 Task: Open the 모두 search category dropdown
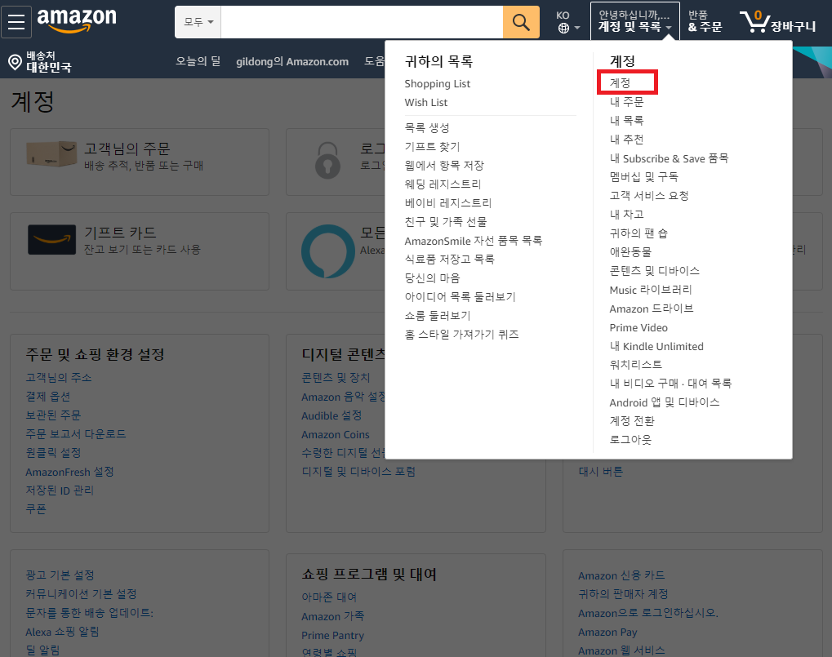tap(198, 22)
